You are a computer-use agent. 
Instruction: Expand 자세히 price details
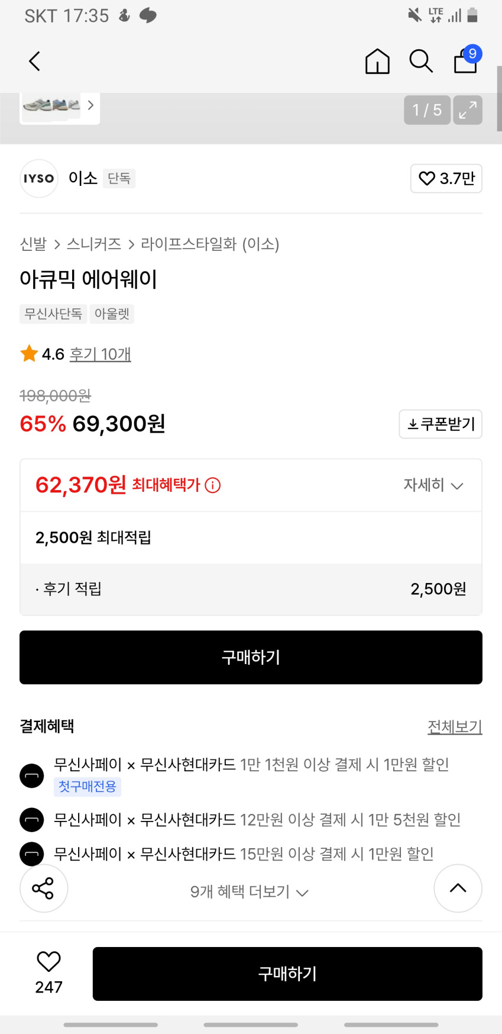click(433, 485)
